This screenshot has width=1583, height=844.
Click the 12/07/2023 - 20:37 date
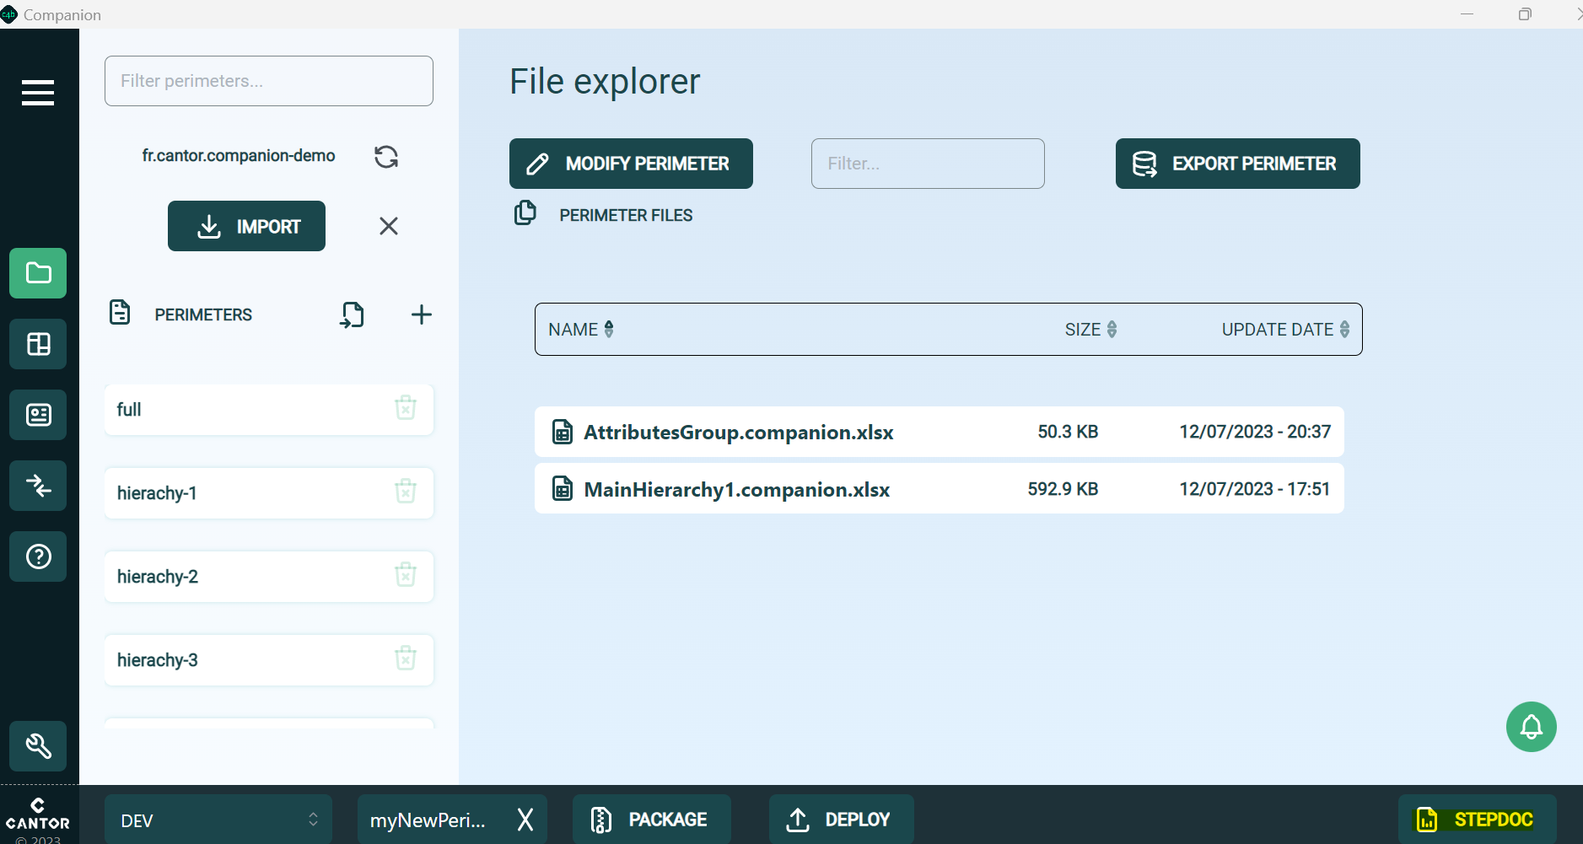pos(1255,432)
